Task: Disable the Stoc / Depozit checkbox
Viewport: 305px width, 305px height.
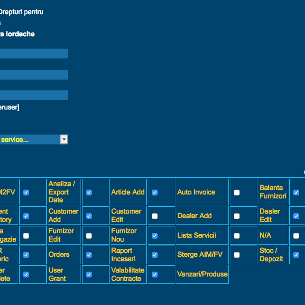Action: (x=296, y=255)
